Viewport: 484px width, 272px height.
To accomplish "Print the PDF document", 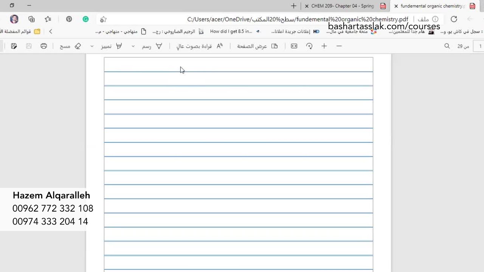I will 44,46.
